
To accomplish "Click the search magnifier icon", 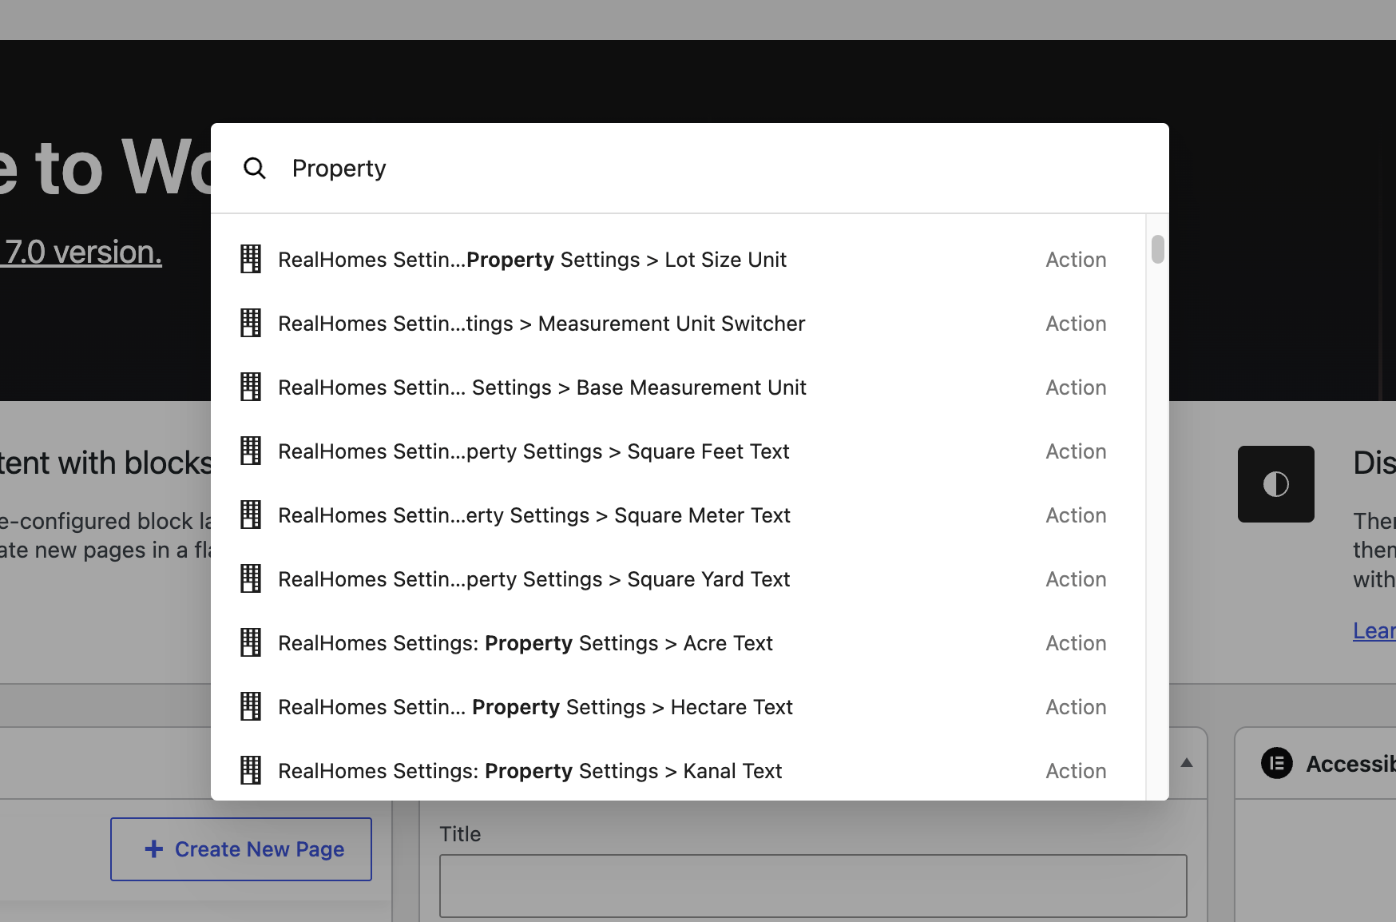I will (255, 169).
